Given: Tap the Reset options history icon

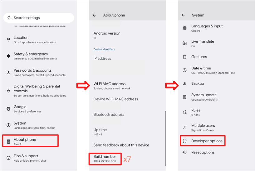Looking at the screenshot, I should [x=185, y=152].
